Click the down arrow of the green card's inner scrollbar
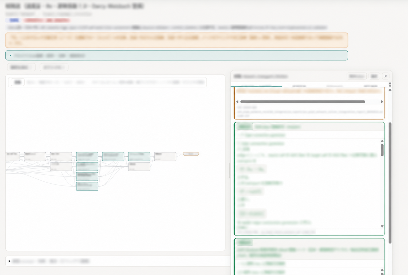Screen dimensions: 408x275 coord(382,226)
